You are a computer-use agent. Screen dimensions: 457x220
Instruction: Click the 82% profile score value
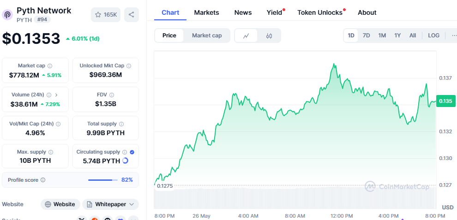pyautogui.click(x=127, y=180)
